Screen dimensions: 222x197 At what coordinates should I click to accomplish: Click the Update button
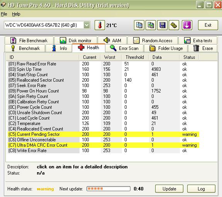click(x=169, y=189)
